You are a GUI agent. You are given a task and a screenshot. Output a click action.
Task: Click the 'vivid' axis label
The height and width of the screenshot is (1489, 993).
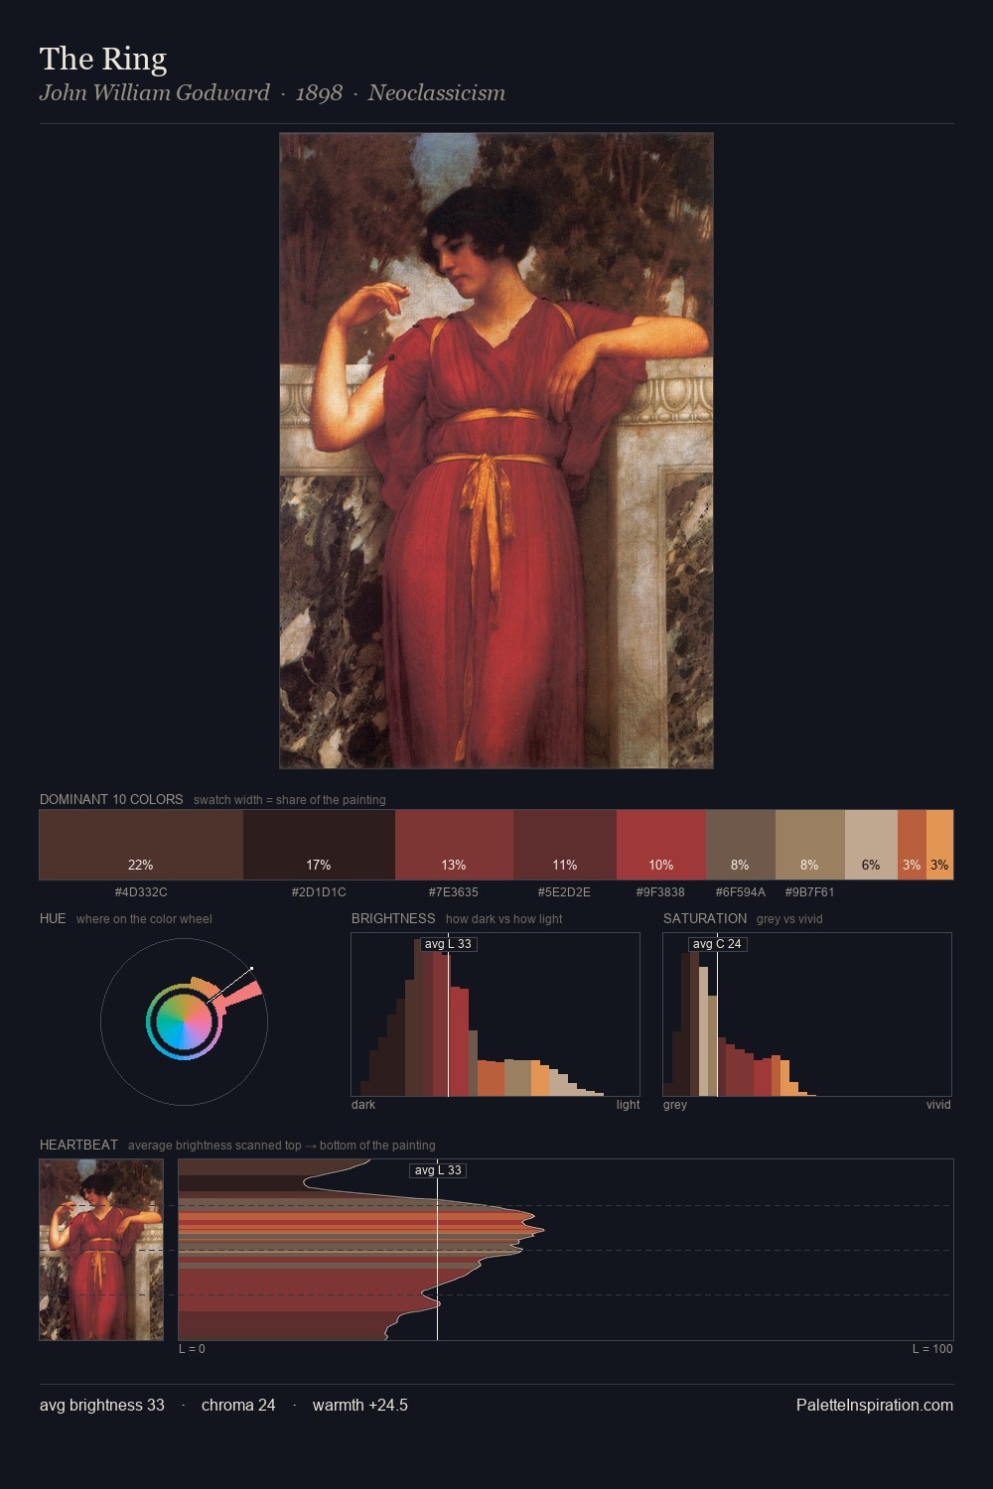(938, 1105)
